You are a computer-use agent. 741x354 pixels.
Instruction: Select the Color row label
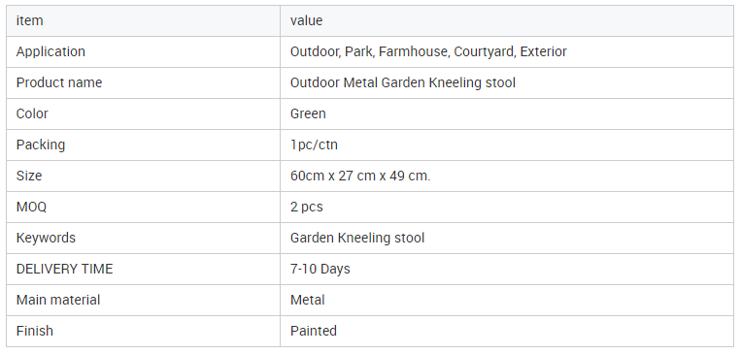(x=32, y=113)
